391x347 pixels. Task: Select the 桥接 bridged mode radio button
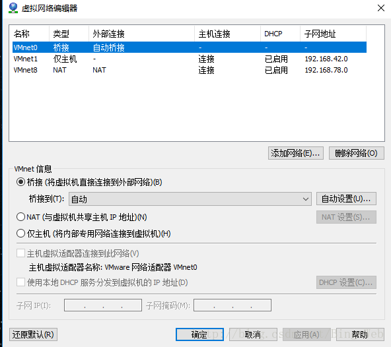tap(20, 182)
